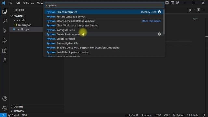208x117 pixels.
Task: Open notifications bell icon
Action: click(204, 115)
